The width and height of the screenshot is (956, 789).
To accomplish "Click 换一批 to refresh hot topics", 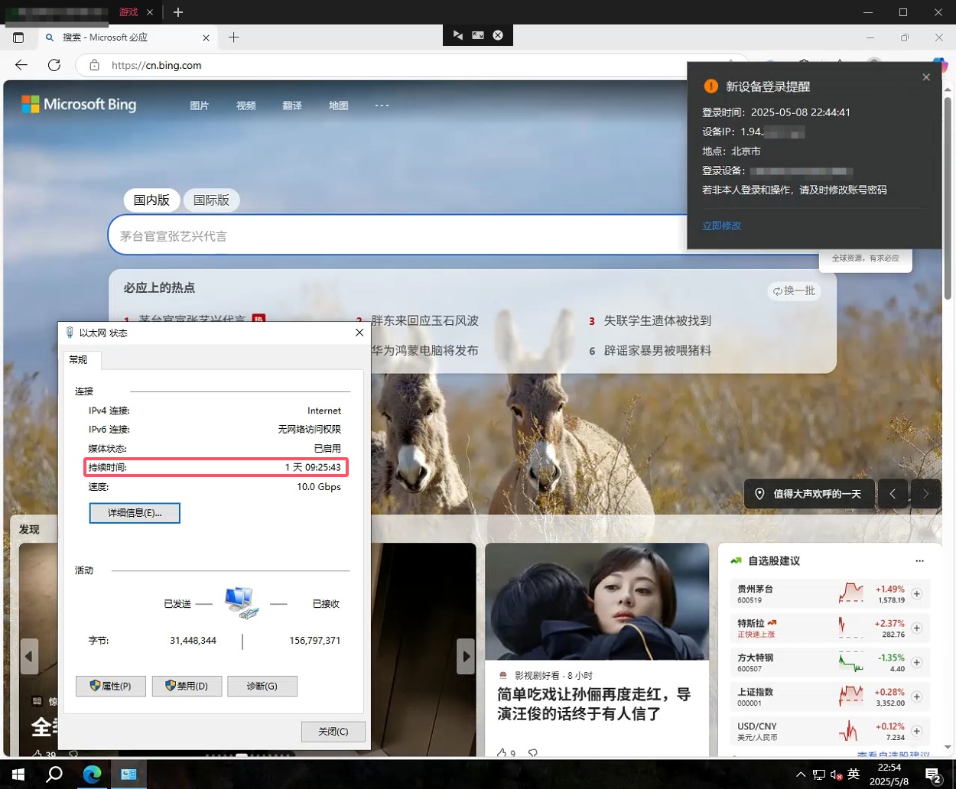I will 794,291.
